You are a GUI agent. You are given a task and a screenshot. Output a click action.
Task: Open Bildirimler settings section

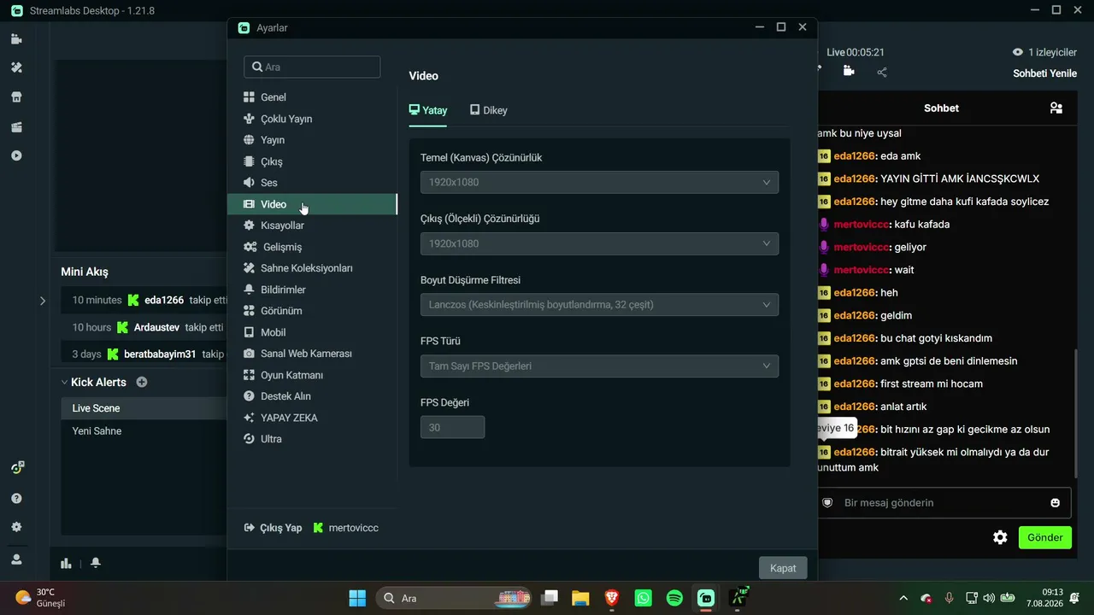(312, 290)
